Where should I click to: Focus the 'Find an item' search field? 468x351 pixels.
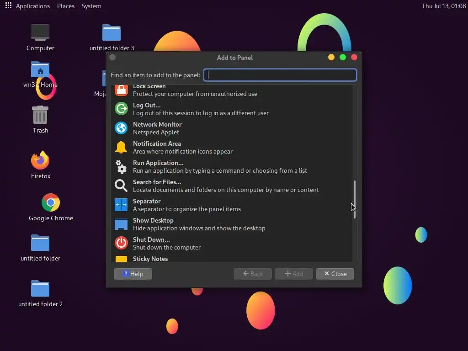(x=280, y=75)
